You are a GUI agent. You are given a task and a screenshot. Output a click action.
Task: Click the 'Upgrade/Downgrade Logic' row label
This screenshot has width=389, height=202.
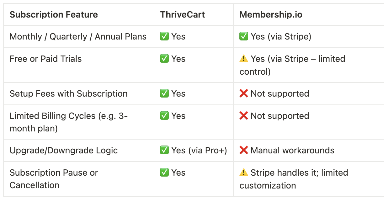point(64,150)
